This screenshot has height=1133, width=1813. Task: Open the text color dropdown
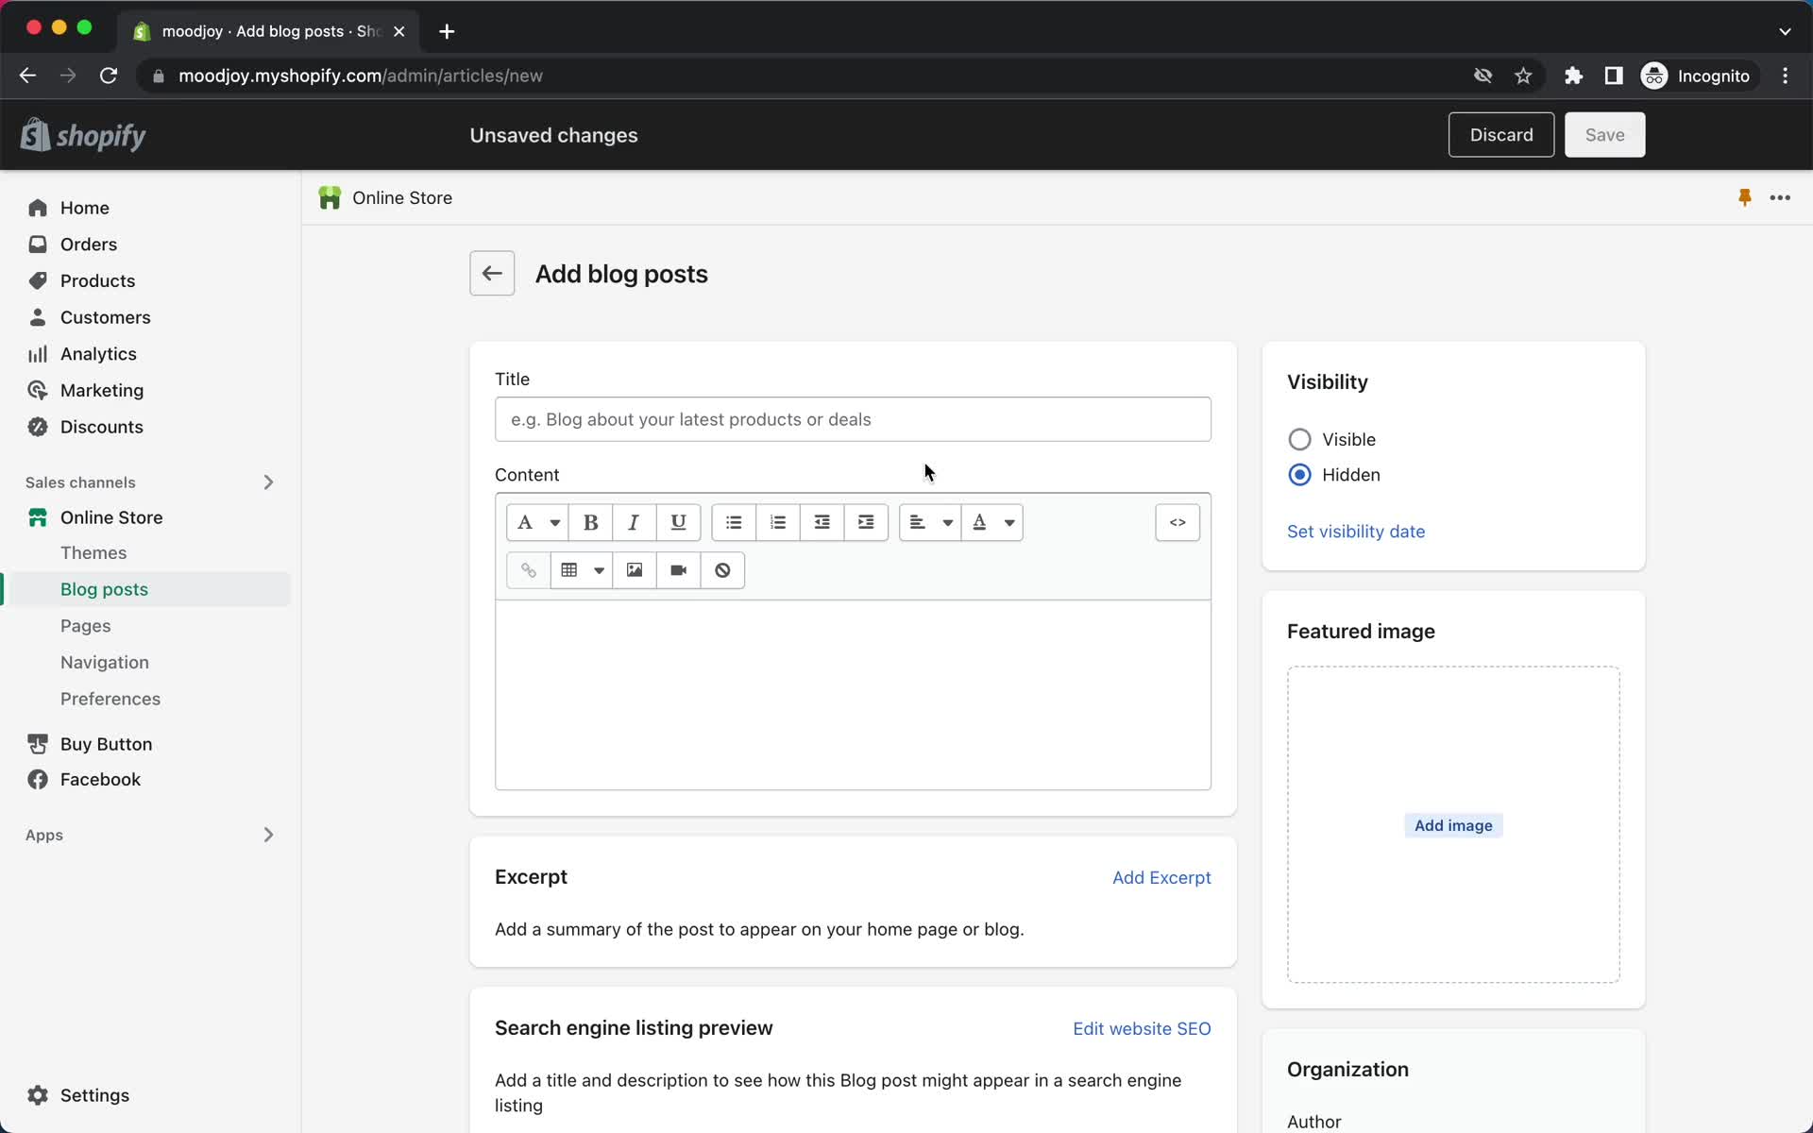pos(992,522)
